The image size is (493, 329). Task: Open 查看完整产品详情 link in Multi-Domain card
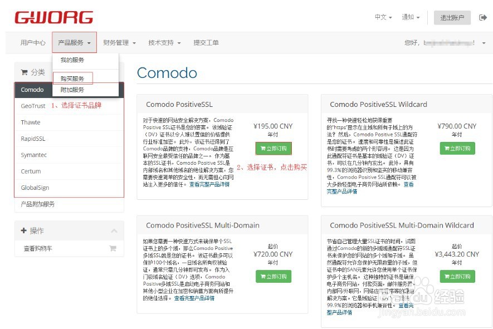coord(194,298)
